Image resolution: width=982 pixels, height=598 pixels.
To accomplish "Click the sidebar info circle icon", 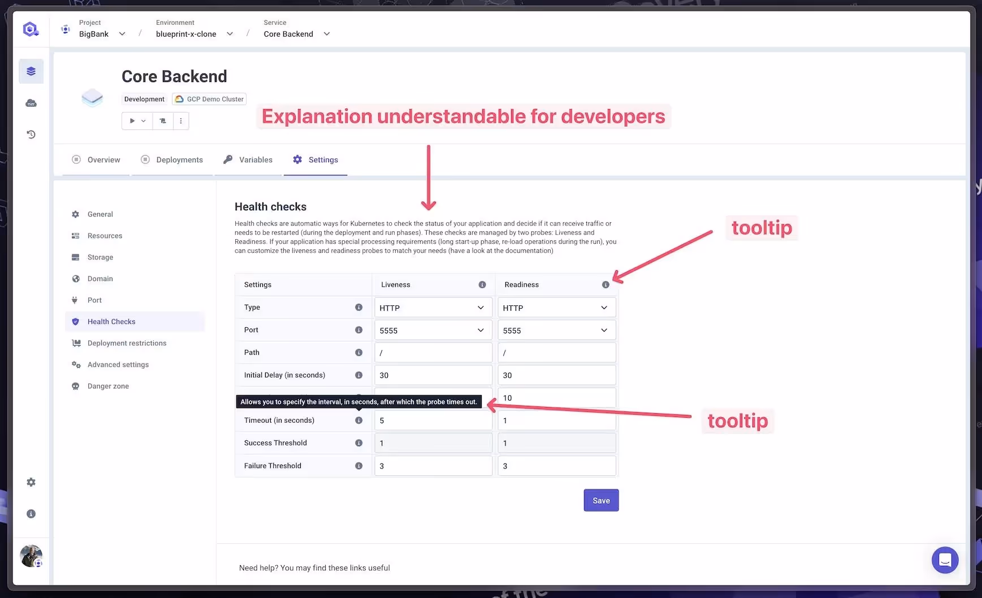I will [x=31, y=514].
